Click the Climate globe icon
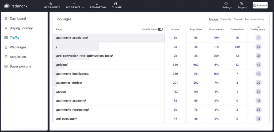274x132 pixels. [116, 4]
